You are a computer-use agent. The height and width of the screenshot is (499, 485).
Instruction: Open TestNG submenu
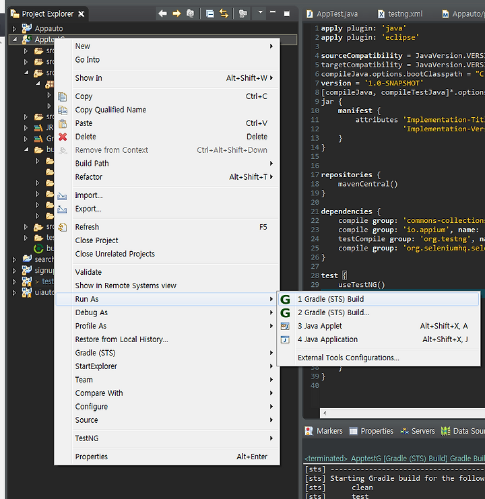coord(167,438)
